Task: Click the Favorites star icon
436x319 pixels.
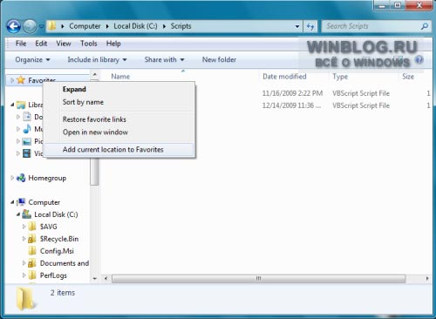Action: tap(21, 80)
